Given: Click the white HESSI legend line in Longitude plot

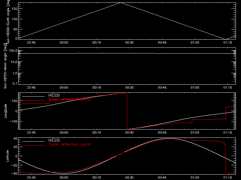Looking at the screenshot, I should point(33,96).
